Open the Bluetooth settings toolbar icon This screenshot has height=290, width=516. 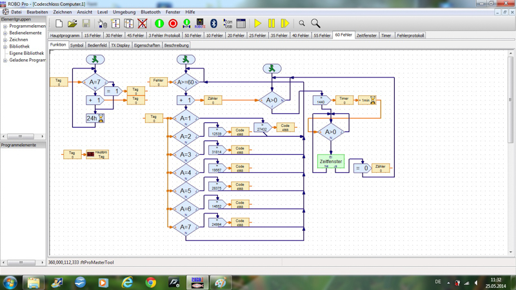[214, 24]
